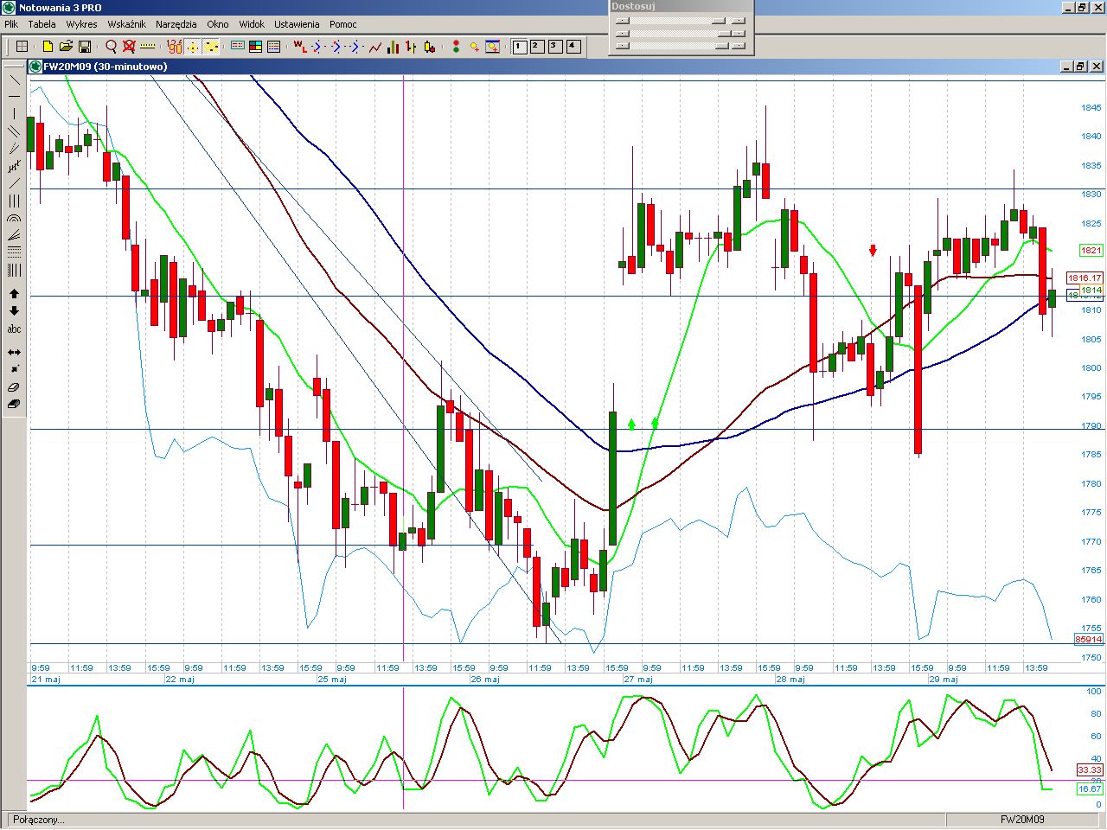Viewport: 1107px width, 830px height.
Task: Select the vertical line drawing tool
Action: pos(14,113)
